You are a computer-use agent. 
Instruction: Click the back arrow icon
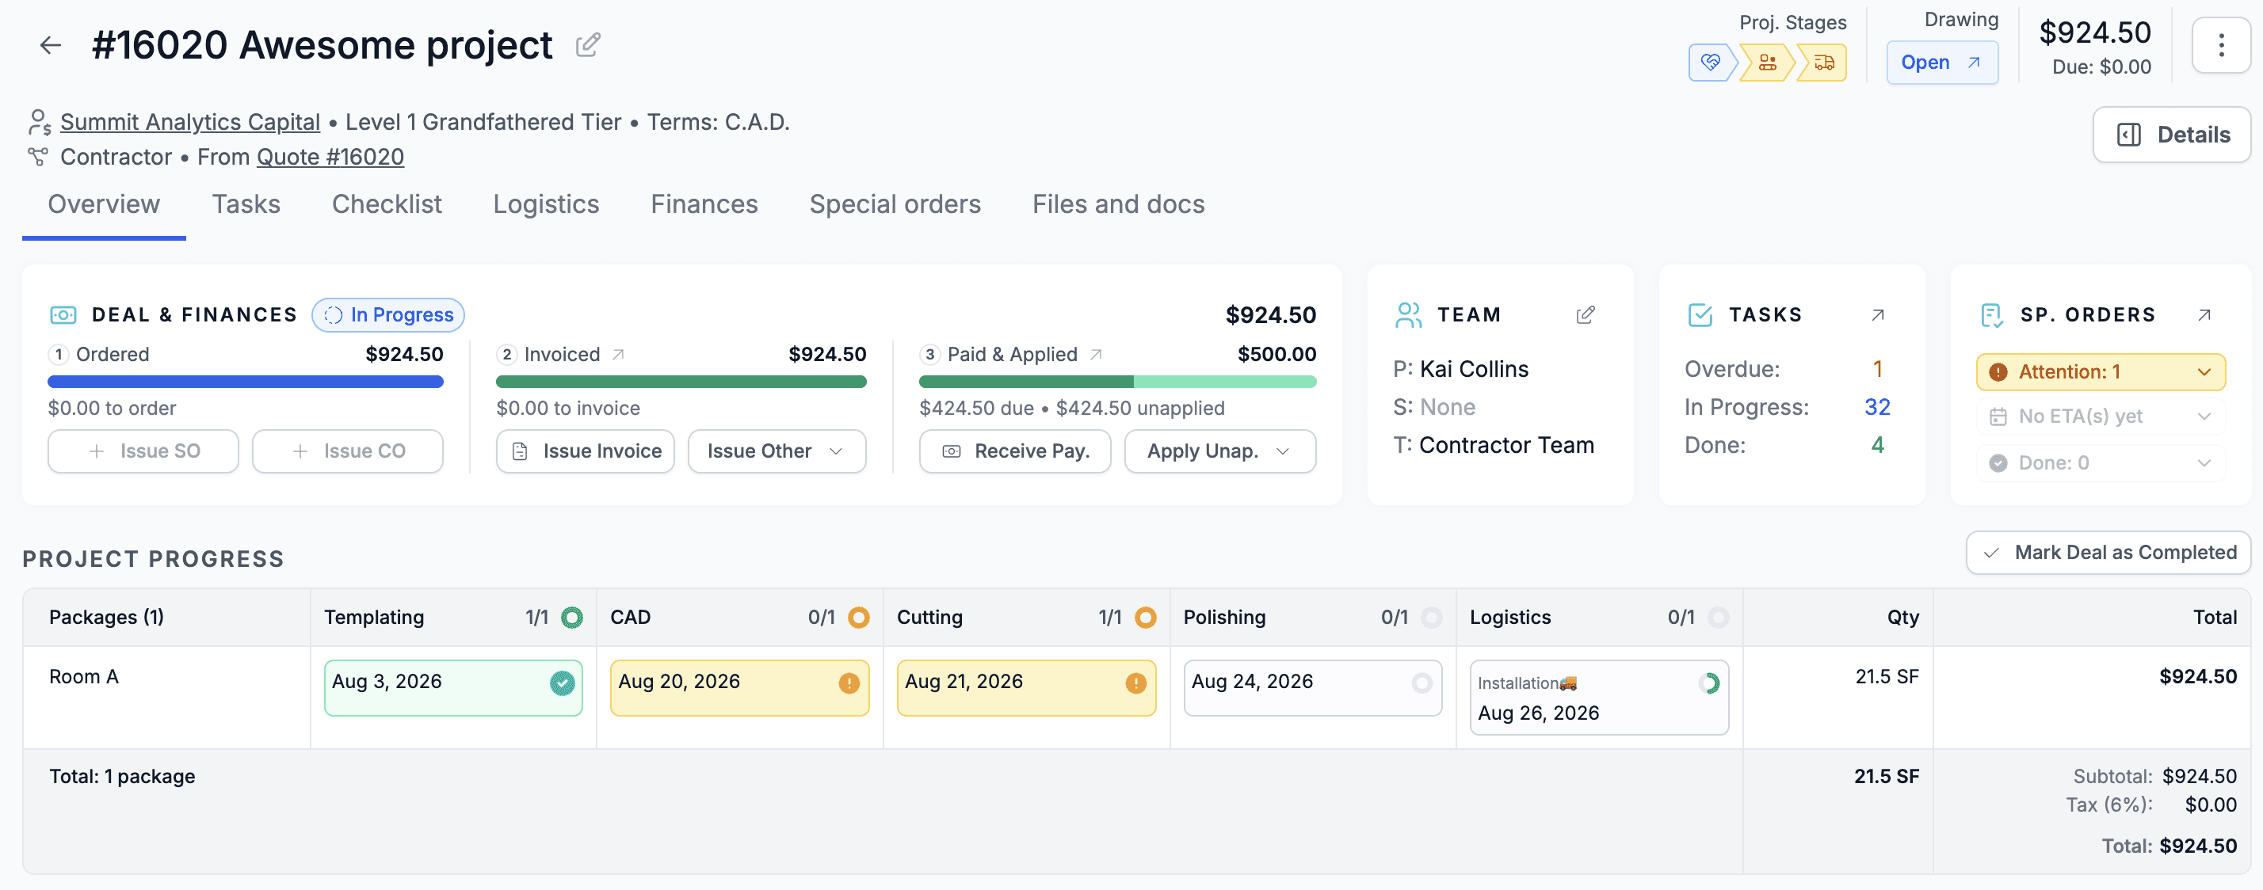pos(51,45)
